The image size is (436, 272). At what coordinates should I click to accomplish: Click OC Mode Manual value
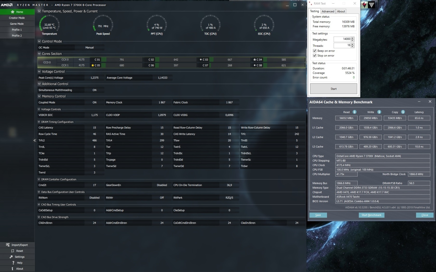(x=90, y=48)
